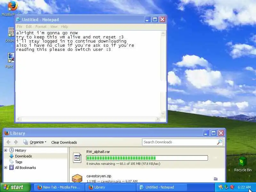Click the network tray icon
The width and height of the screenshot is (256, 192).
click(226, 187)
